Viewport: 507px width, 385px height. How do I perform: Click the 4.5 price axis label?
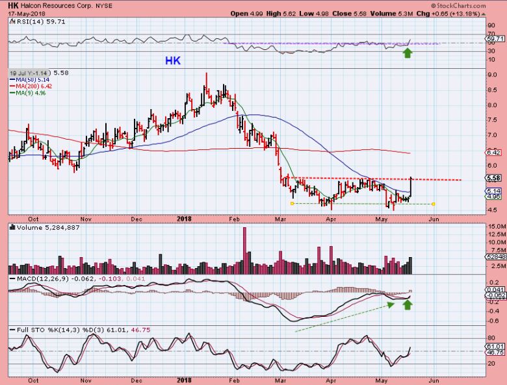[x=492, y=210]
